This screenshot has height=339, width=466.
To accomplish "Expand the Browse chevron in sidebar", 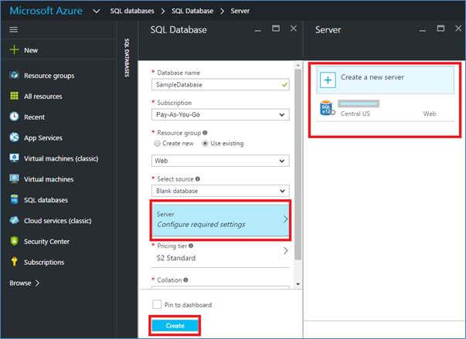I will [37, 283].
